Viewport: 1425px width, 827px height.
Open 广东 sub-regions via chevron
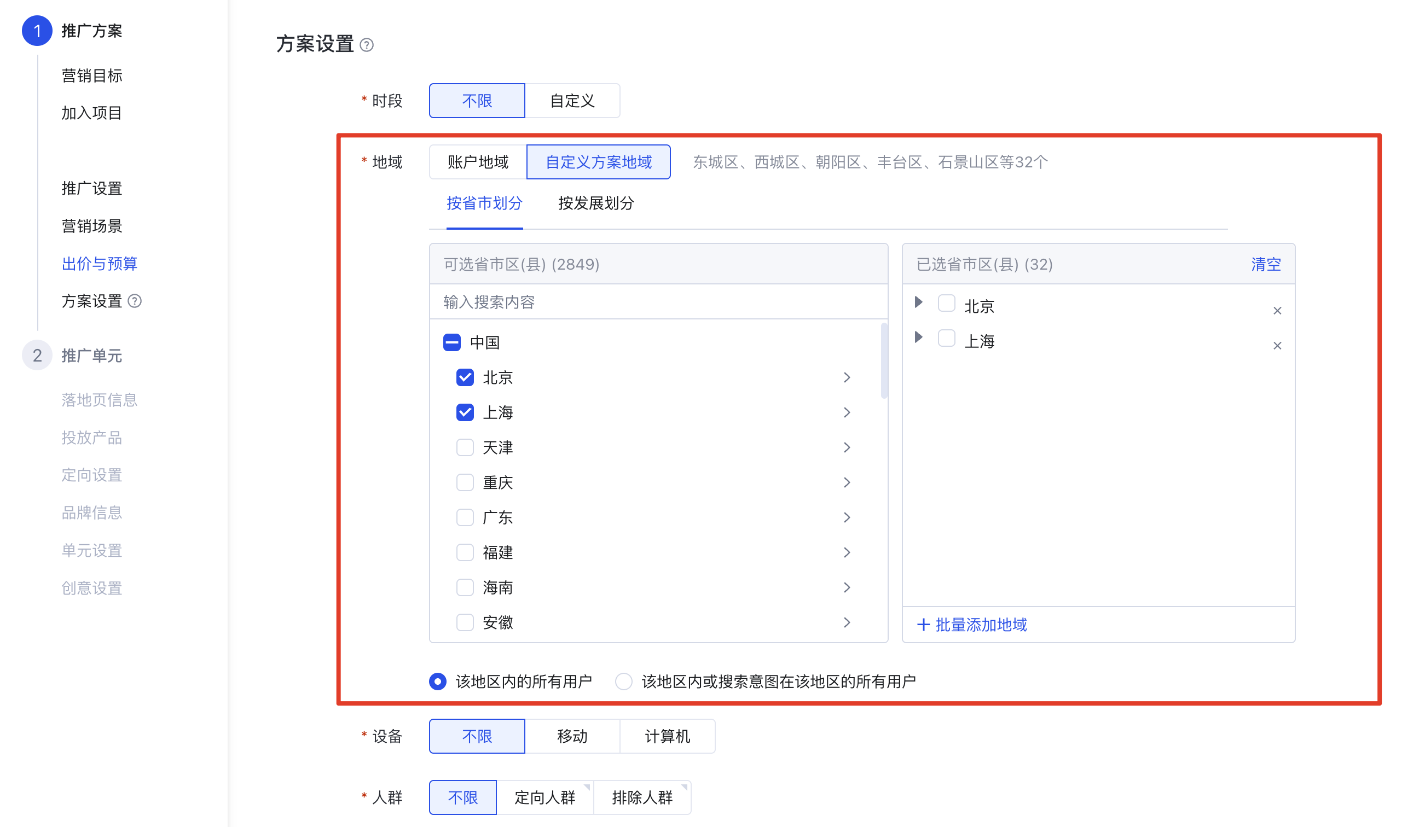tap(847, 517)
